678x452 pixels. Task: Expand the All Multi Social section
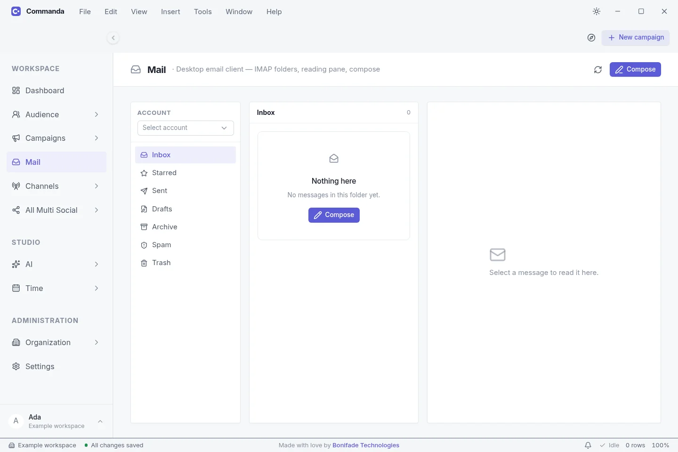click(x=56, y=210)
